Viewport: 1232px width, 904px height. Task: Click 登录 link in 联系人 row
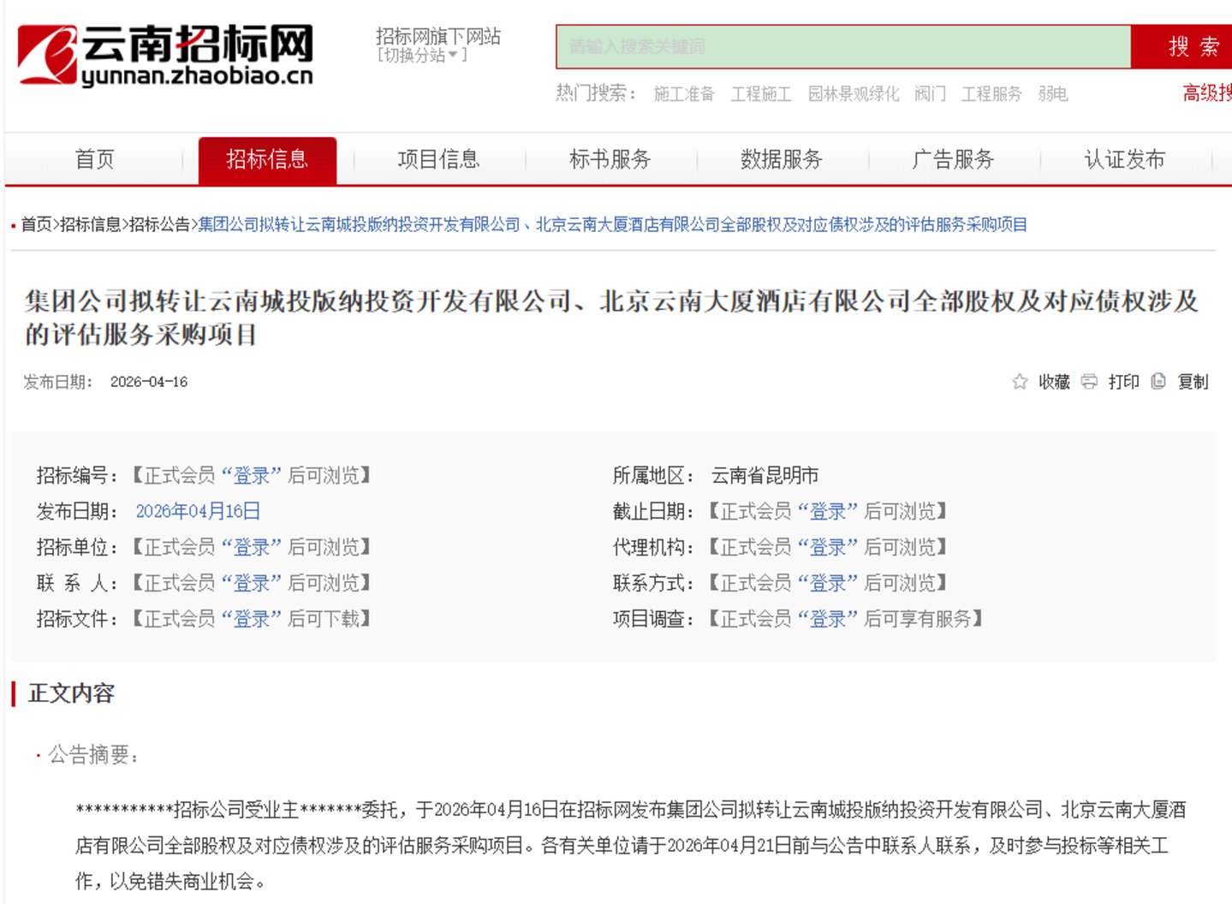point(252,583)
